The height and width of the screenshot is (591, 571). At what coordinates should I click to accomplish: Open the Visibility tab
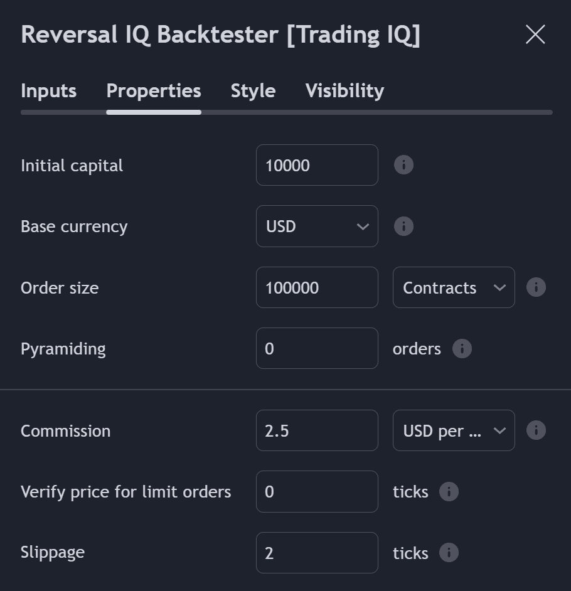(344, 91)
